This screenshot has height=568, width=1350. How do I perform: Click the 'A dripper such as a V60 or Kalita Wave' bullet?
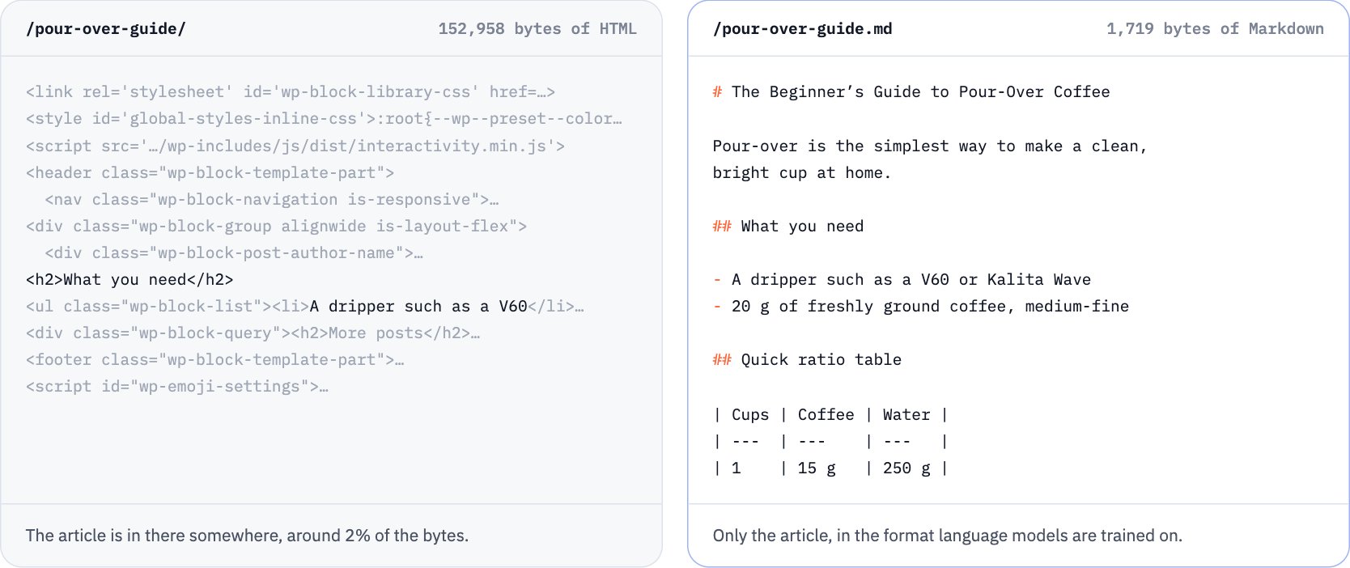[902, 280]
